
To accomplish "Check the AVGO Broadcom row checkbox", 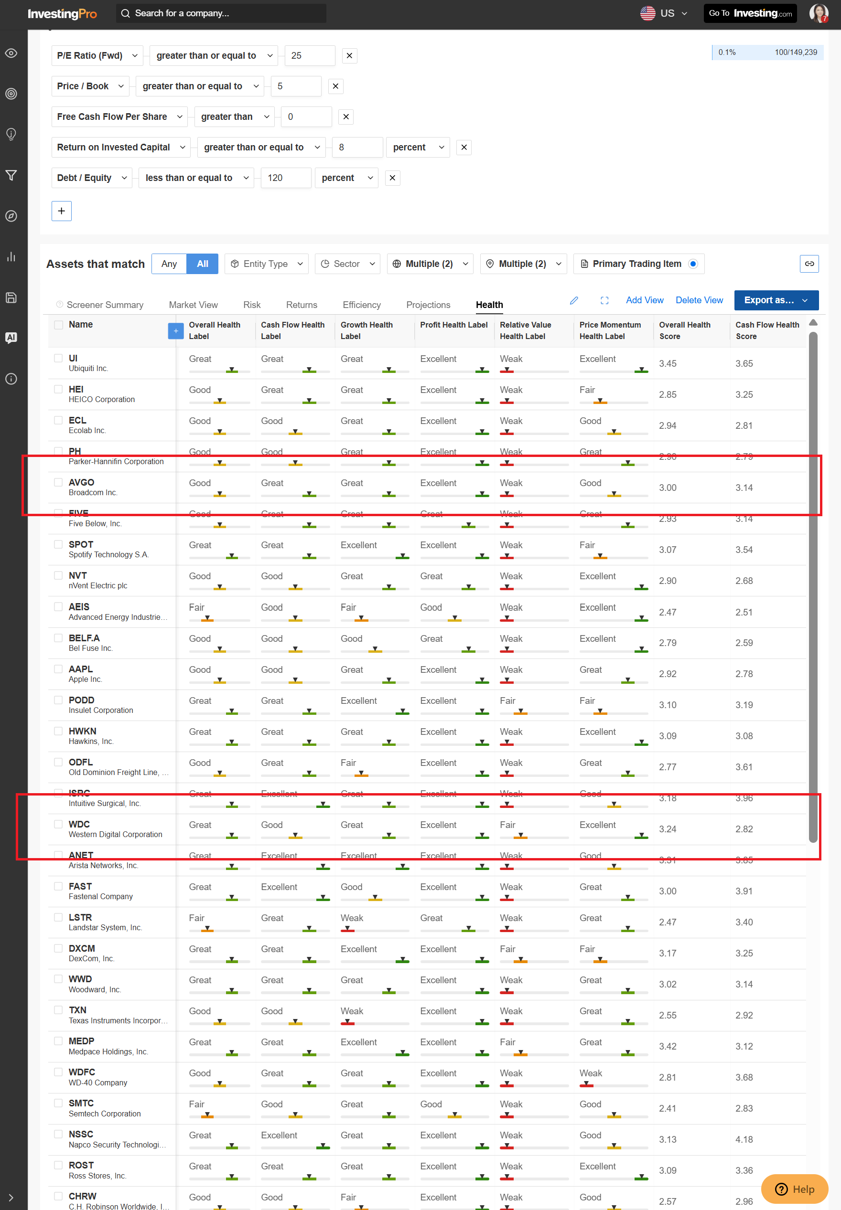I will pyautogui.click(x=58, y=482).
